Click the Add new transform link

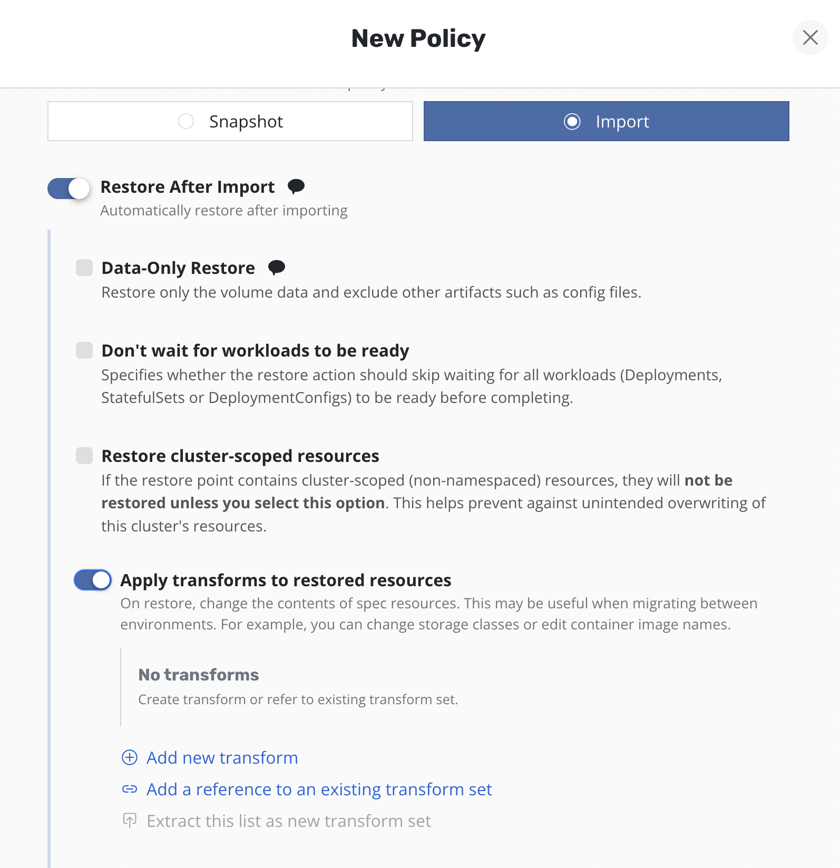coord(222,757)
